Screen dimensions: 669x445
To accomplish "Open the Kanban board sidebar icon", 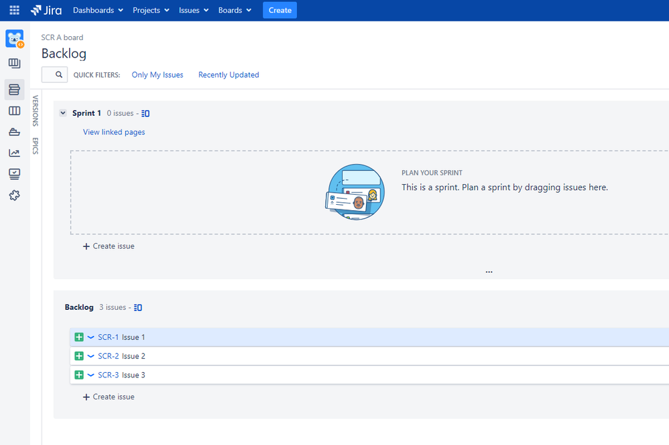I will point(15,64).
